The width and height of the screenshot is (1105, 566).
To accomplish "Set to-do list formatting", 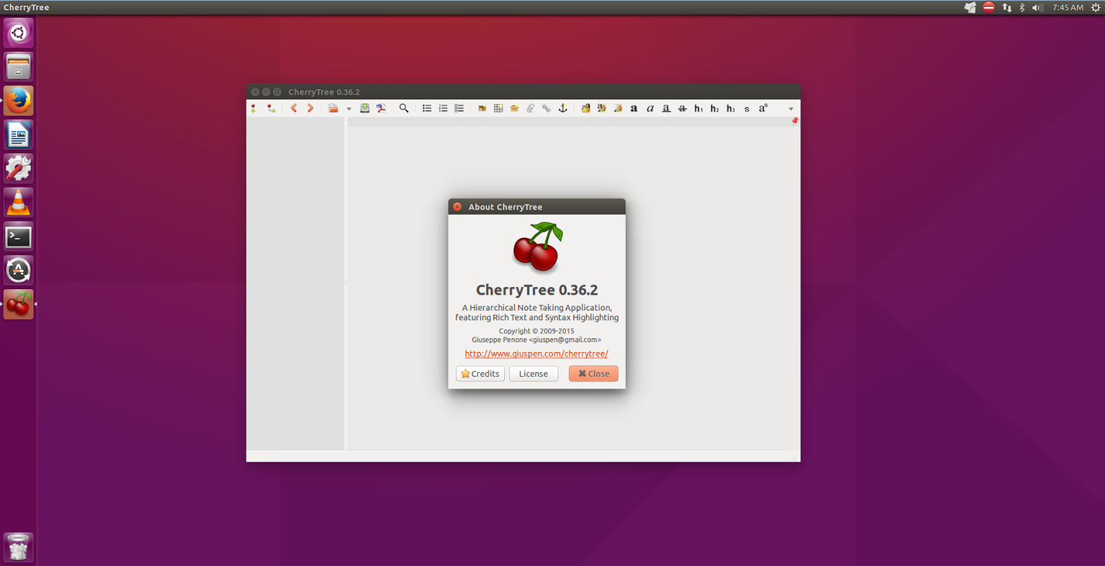I will tap(459, 108).
